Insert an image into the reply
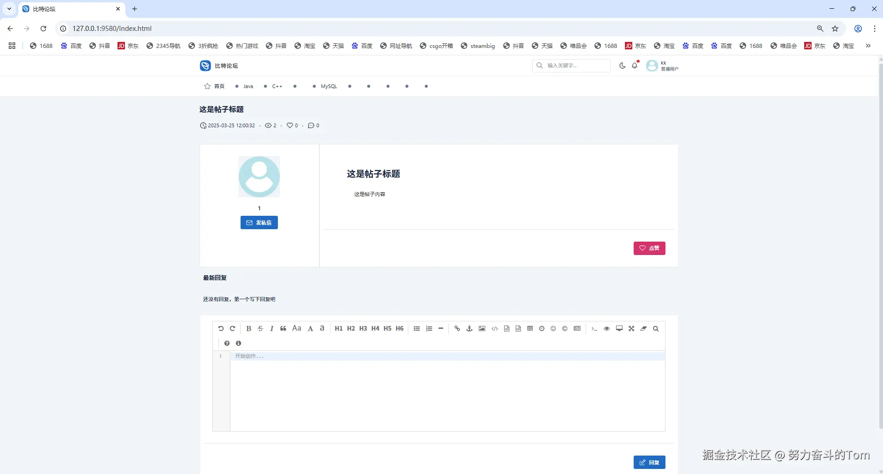 tap(482, 329)
